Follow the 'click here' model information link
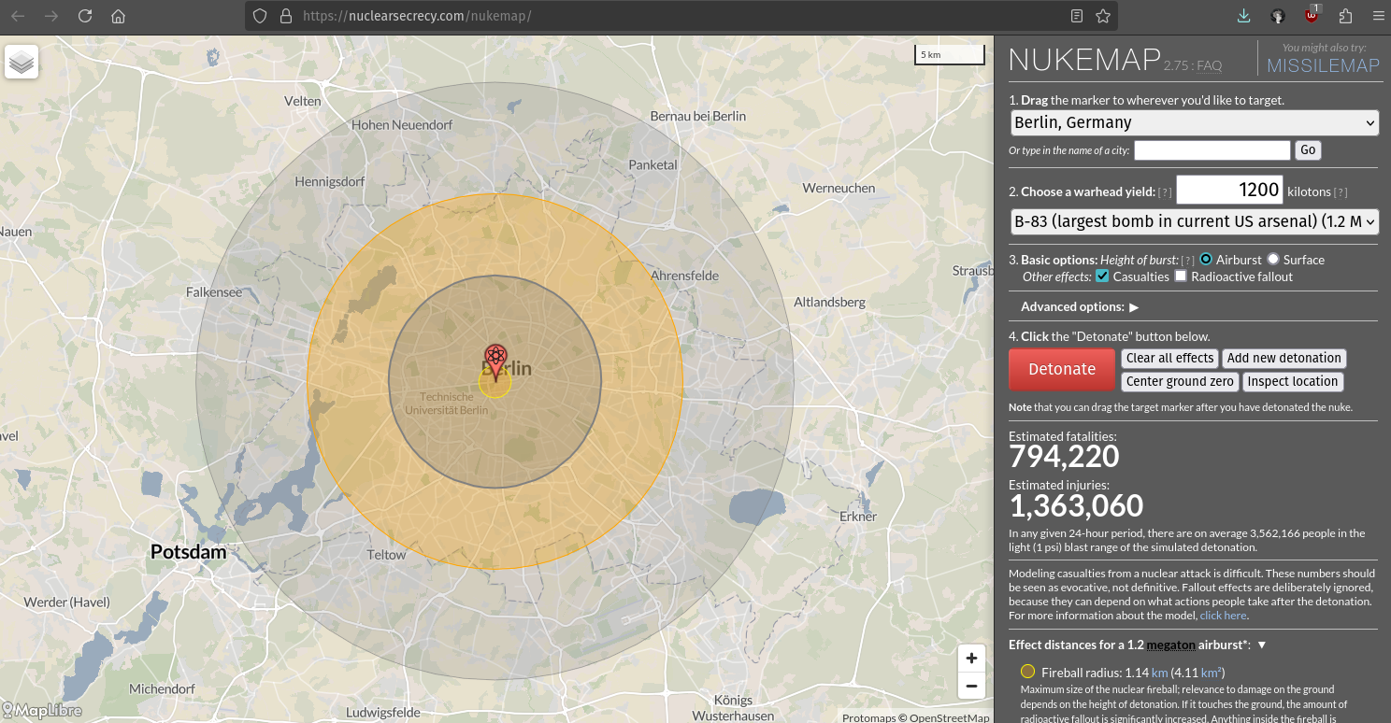The width and height of the screenshot is (1391, 723). click(x=1223, y=616)
